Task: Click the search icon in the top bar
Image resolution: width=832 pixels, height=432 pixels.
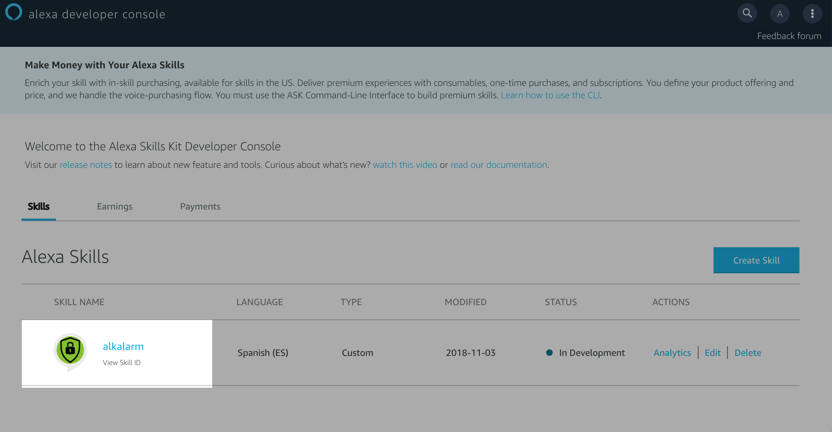Action: point(747,14)
